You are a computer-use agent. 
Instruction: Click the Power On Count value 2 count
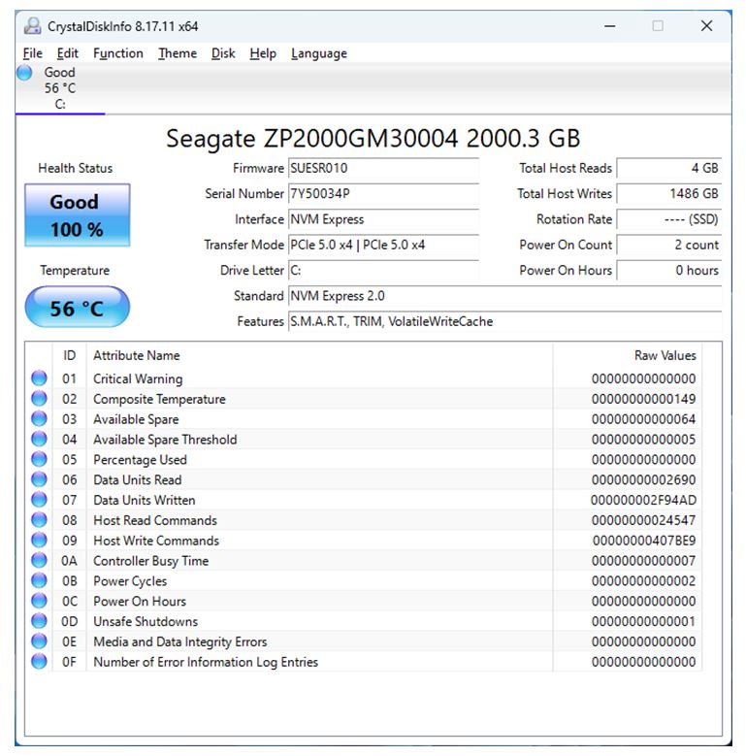(x=669, y=245)
